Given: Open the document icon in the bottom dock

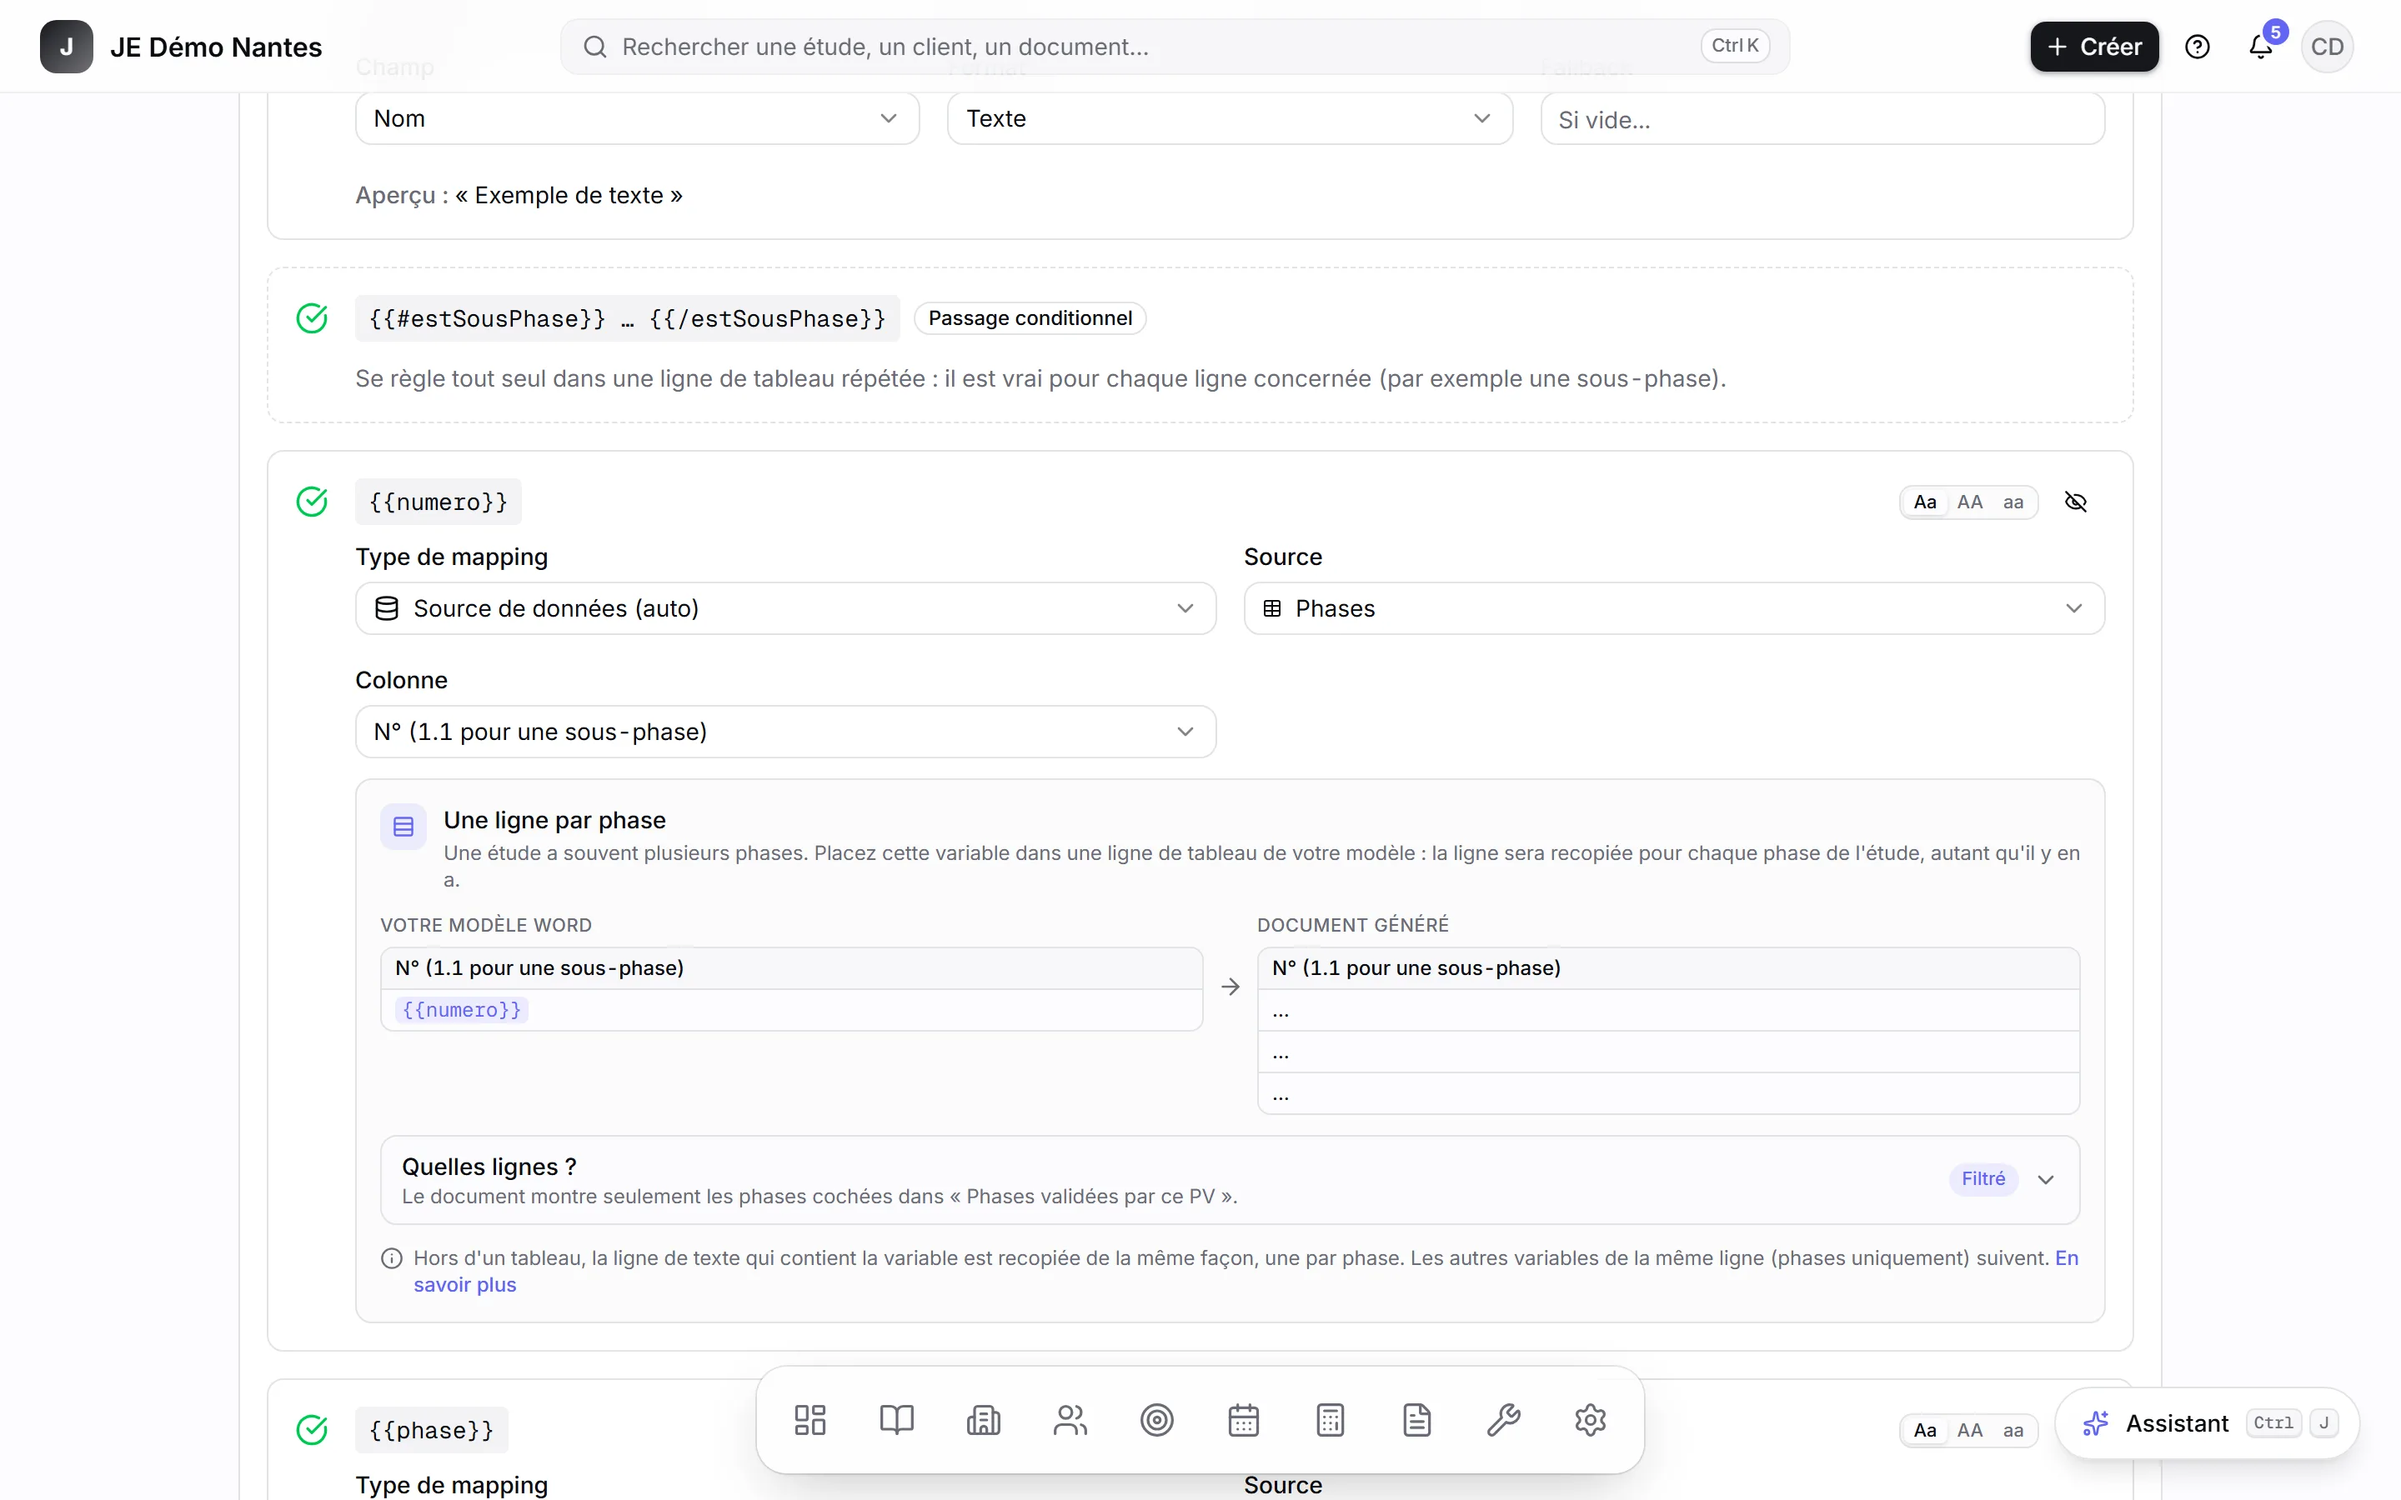Looking at the screenshot, I should (x=1416, y=1420).
